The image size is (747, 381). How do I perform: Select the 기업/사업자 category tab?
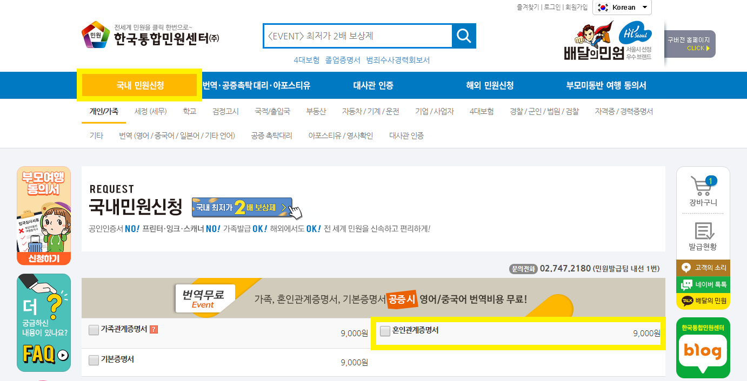pos(435,112)
